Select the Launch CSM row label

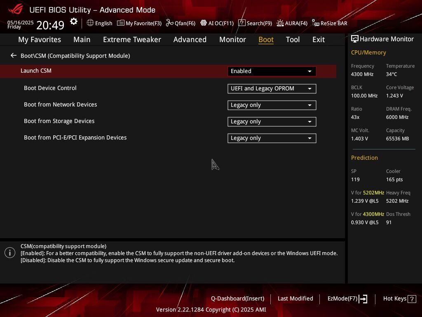pyautogui.click(x=36, y=71)
